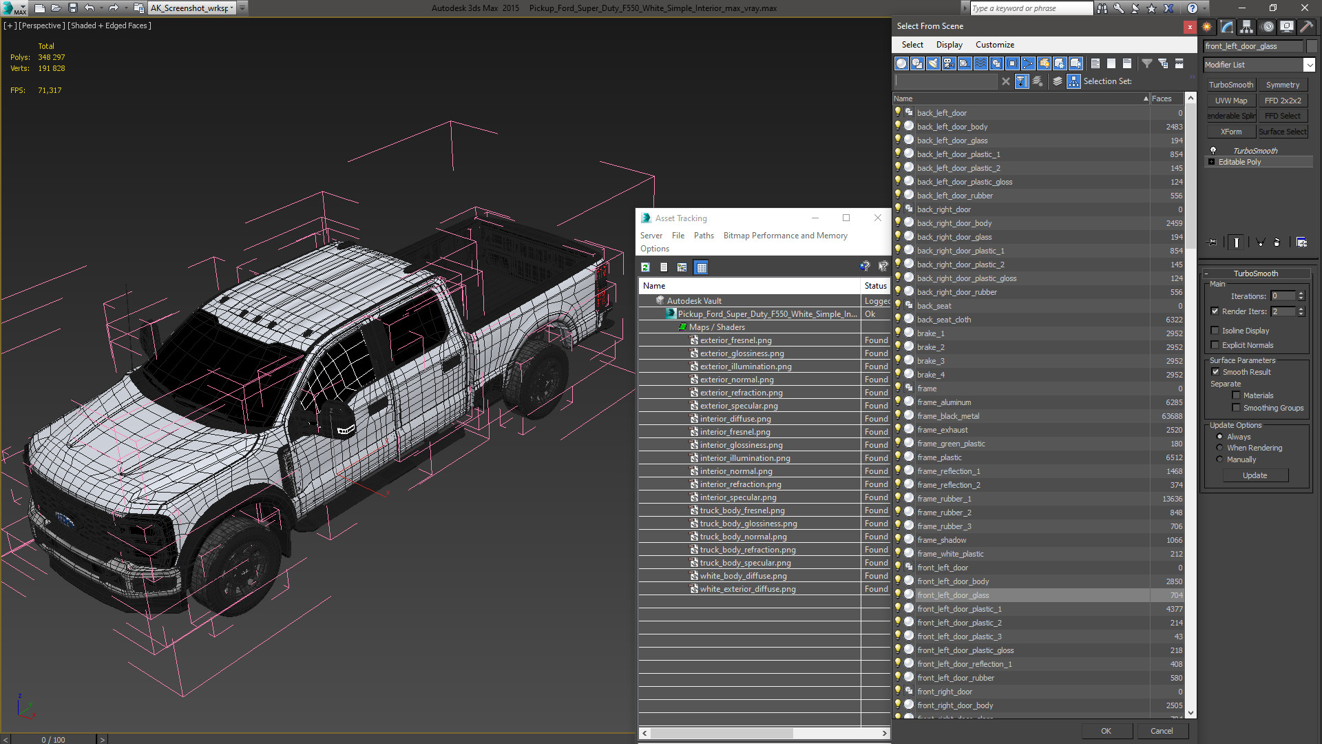This screenshot has width=1322, height=744.
Task: Toggle Display Lights filter in Select From Scene
Action: click(933, 63)
